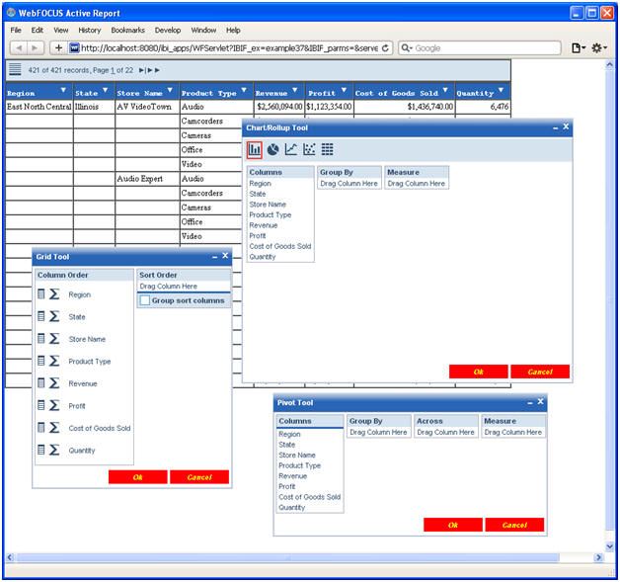The image size is (620, 582).
Task: Click Cancel in the Pivot Tool
Action: point(514,525)
